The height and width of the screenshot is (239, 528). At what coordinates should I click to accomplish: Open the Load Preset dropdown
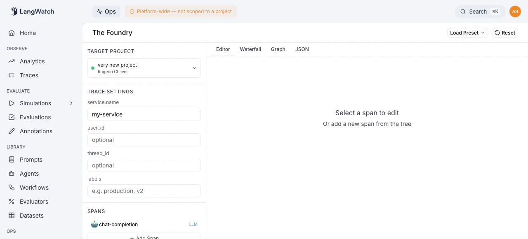(467, 32)
